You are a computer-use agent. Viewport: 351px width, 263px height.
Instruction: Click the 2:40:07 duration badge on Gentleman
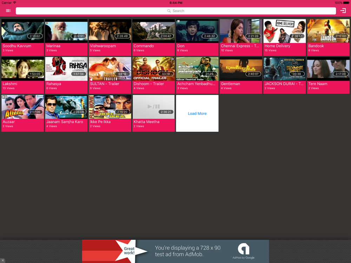click(x=253, y=74)
